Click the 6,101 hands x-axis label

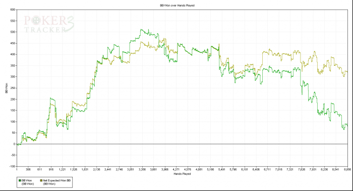(x=245, y=169)
